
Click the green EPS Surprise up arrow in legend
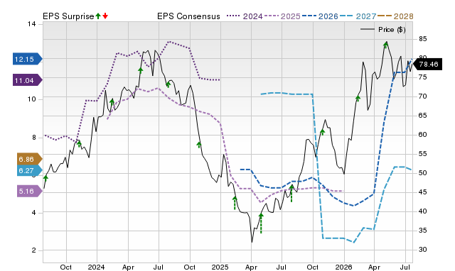98,16
